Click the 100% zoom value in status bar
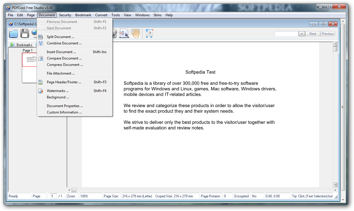This screenshot has height=211, width=354. pyautogui.click(x=84, y=196)
